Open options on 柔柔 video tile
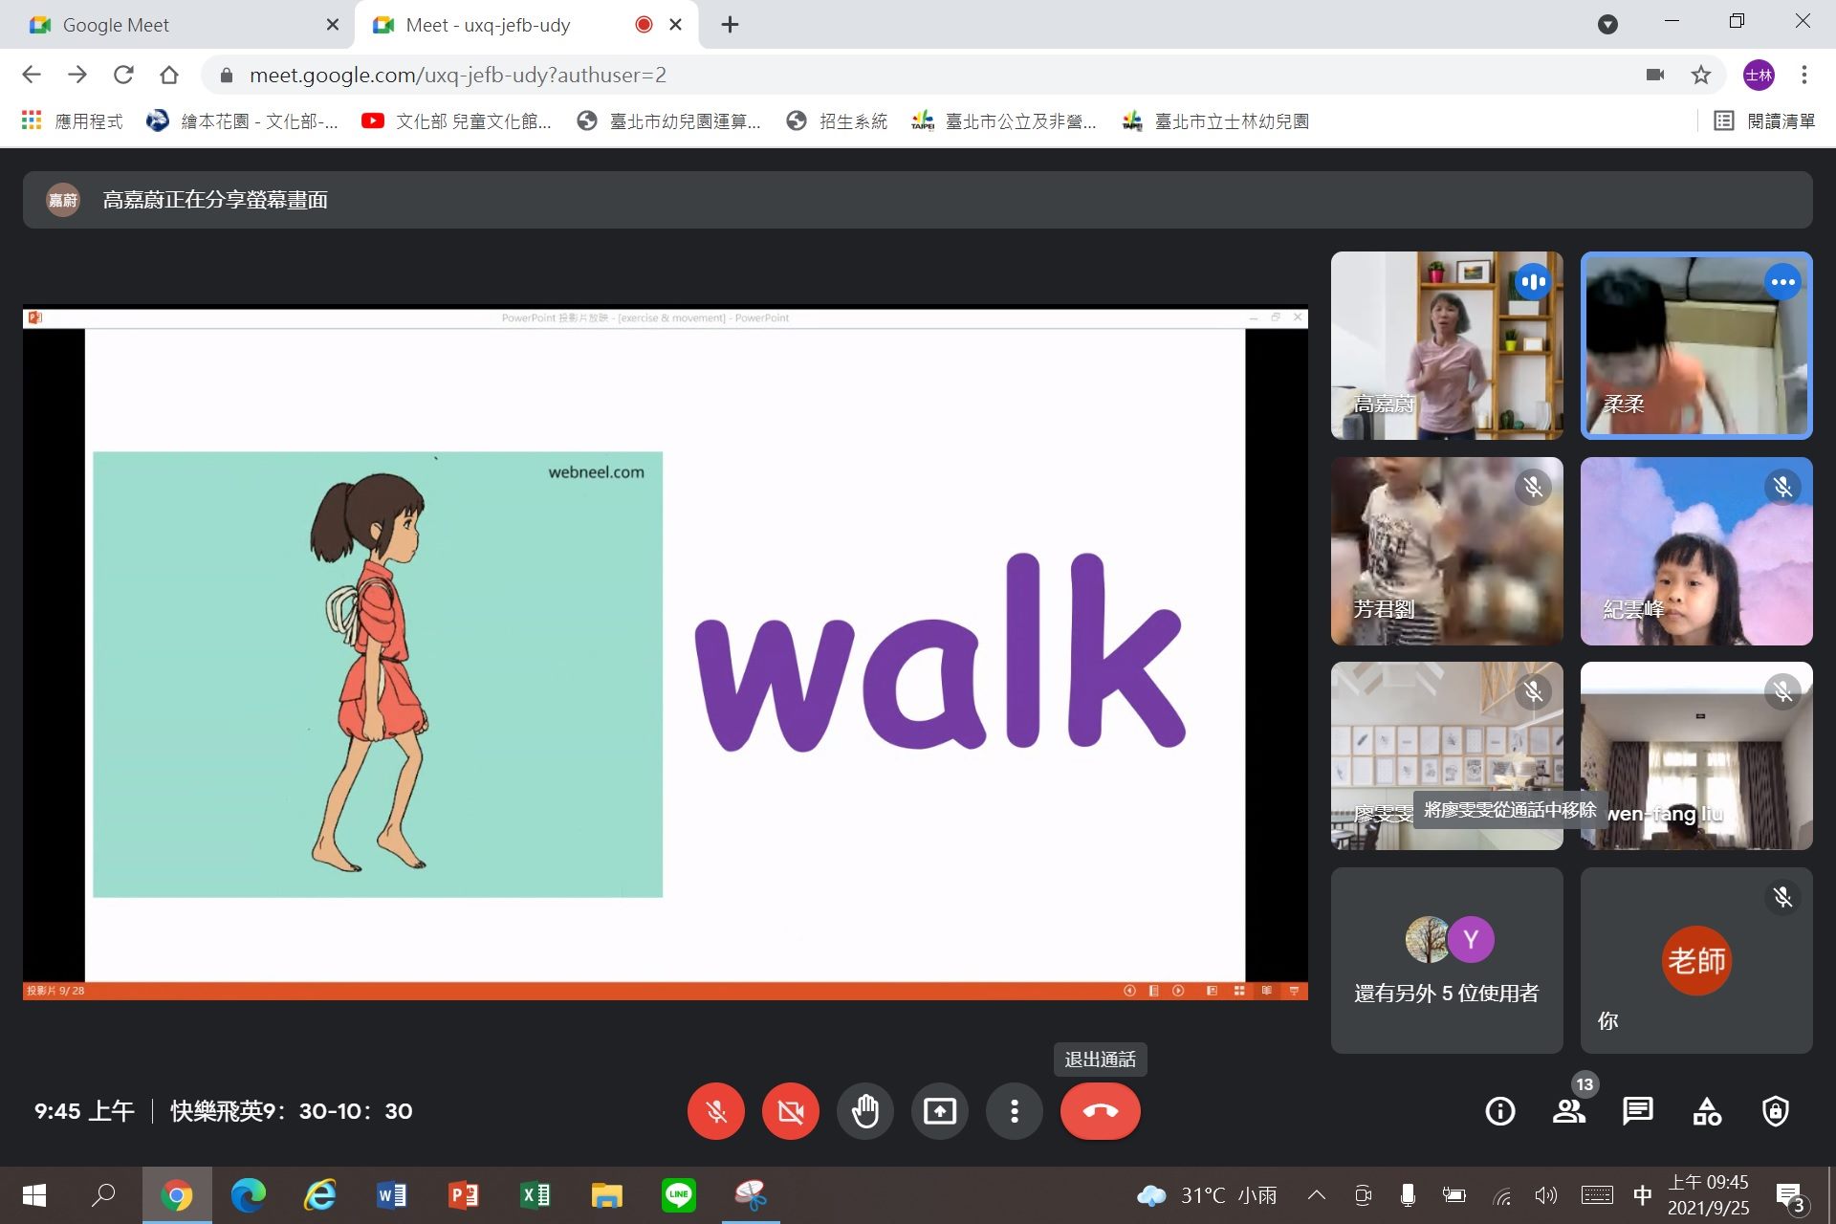 (x=1783, y=282)
